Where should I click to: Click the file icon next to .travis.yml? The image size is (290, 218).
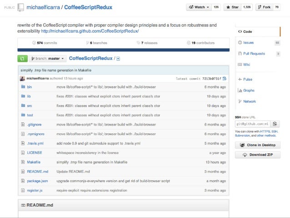pos(23,143)
